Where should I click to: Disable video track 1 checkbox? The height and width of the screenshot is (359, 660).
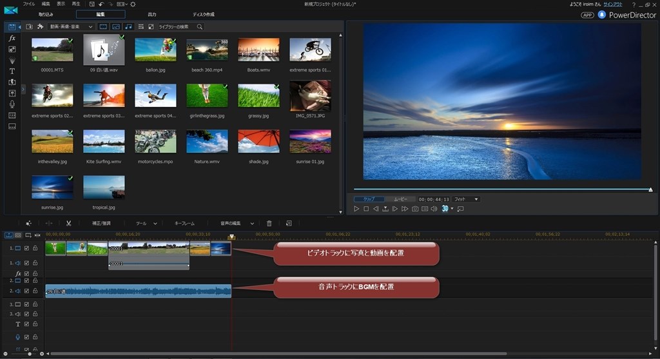(x=26, y=248)
